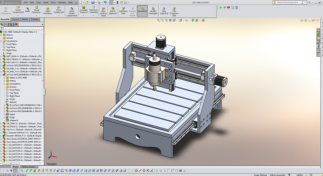Select the CNC-4060 root assembly node
Viewport: 323px width, 176px height.
[x=20, y=32]
